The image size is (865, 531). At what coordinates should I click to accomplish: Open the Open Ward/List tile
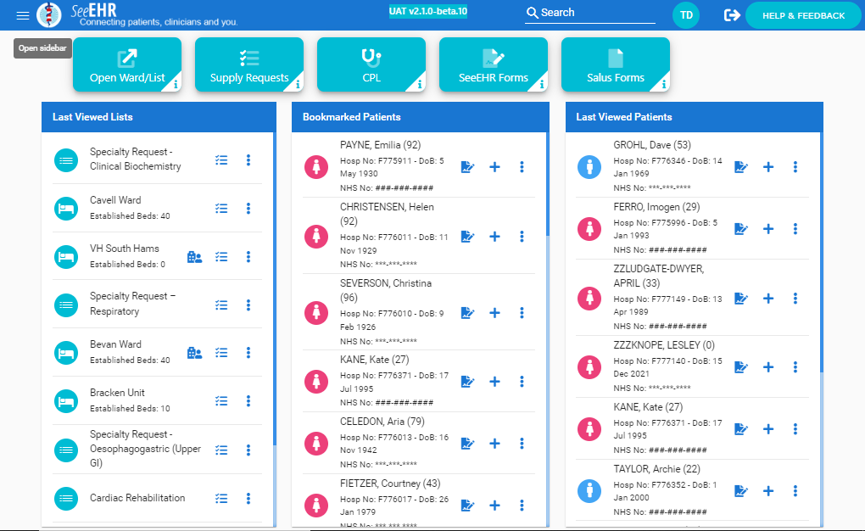point(127,64)
